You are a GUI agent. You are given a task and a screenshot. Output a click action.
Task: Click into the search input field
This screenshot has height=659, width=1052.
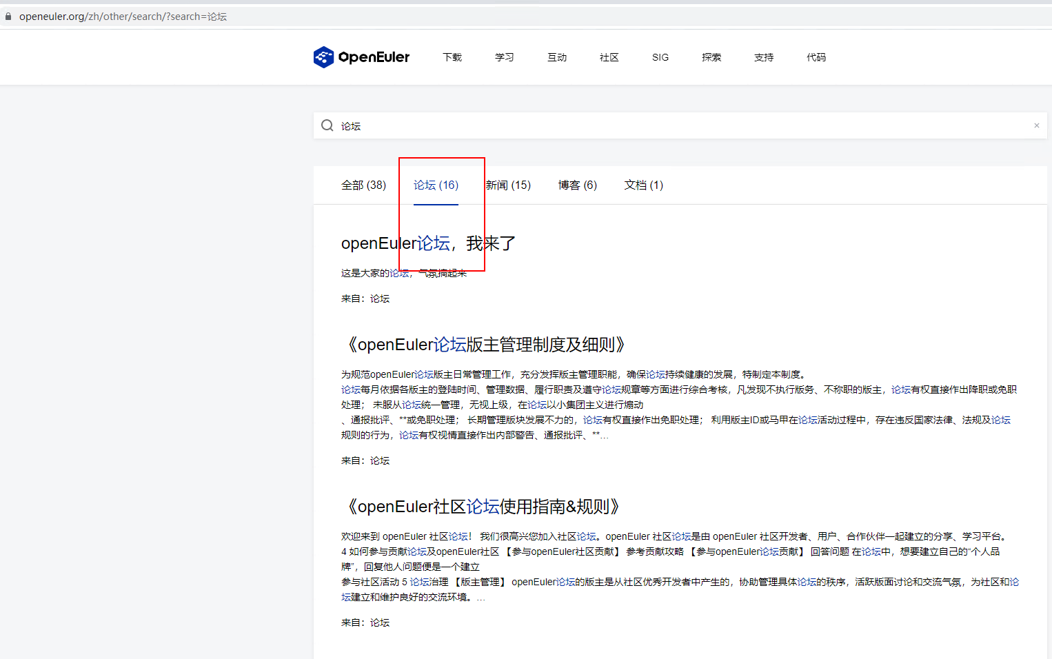(682, 126)
